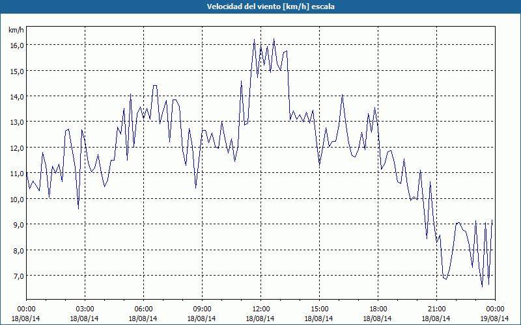Click the 8,0 y-axis value

pos(18,251)
